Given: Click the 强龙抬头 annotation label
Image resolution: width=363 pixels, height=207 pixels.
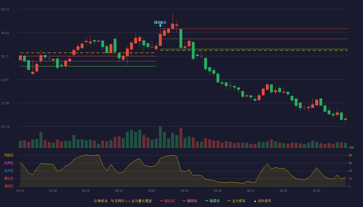Looking at the screenshot, I should [x=160, y=22].
